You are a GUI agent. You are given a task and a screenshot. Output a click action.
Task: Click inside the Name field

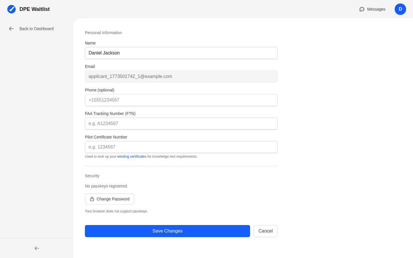181,53
